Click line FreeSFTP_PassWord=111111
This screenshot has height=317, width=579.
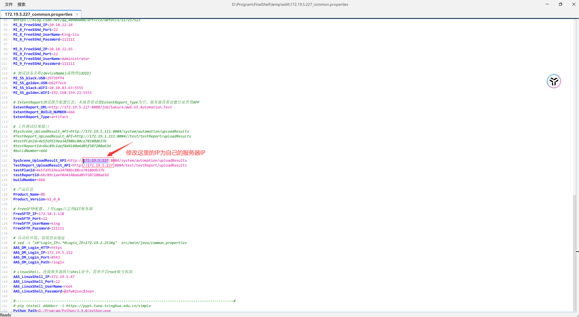click(39, 228)
